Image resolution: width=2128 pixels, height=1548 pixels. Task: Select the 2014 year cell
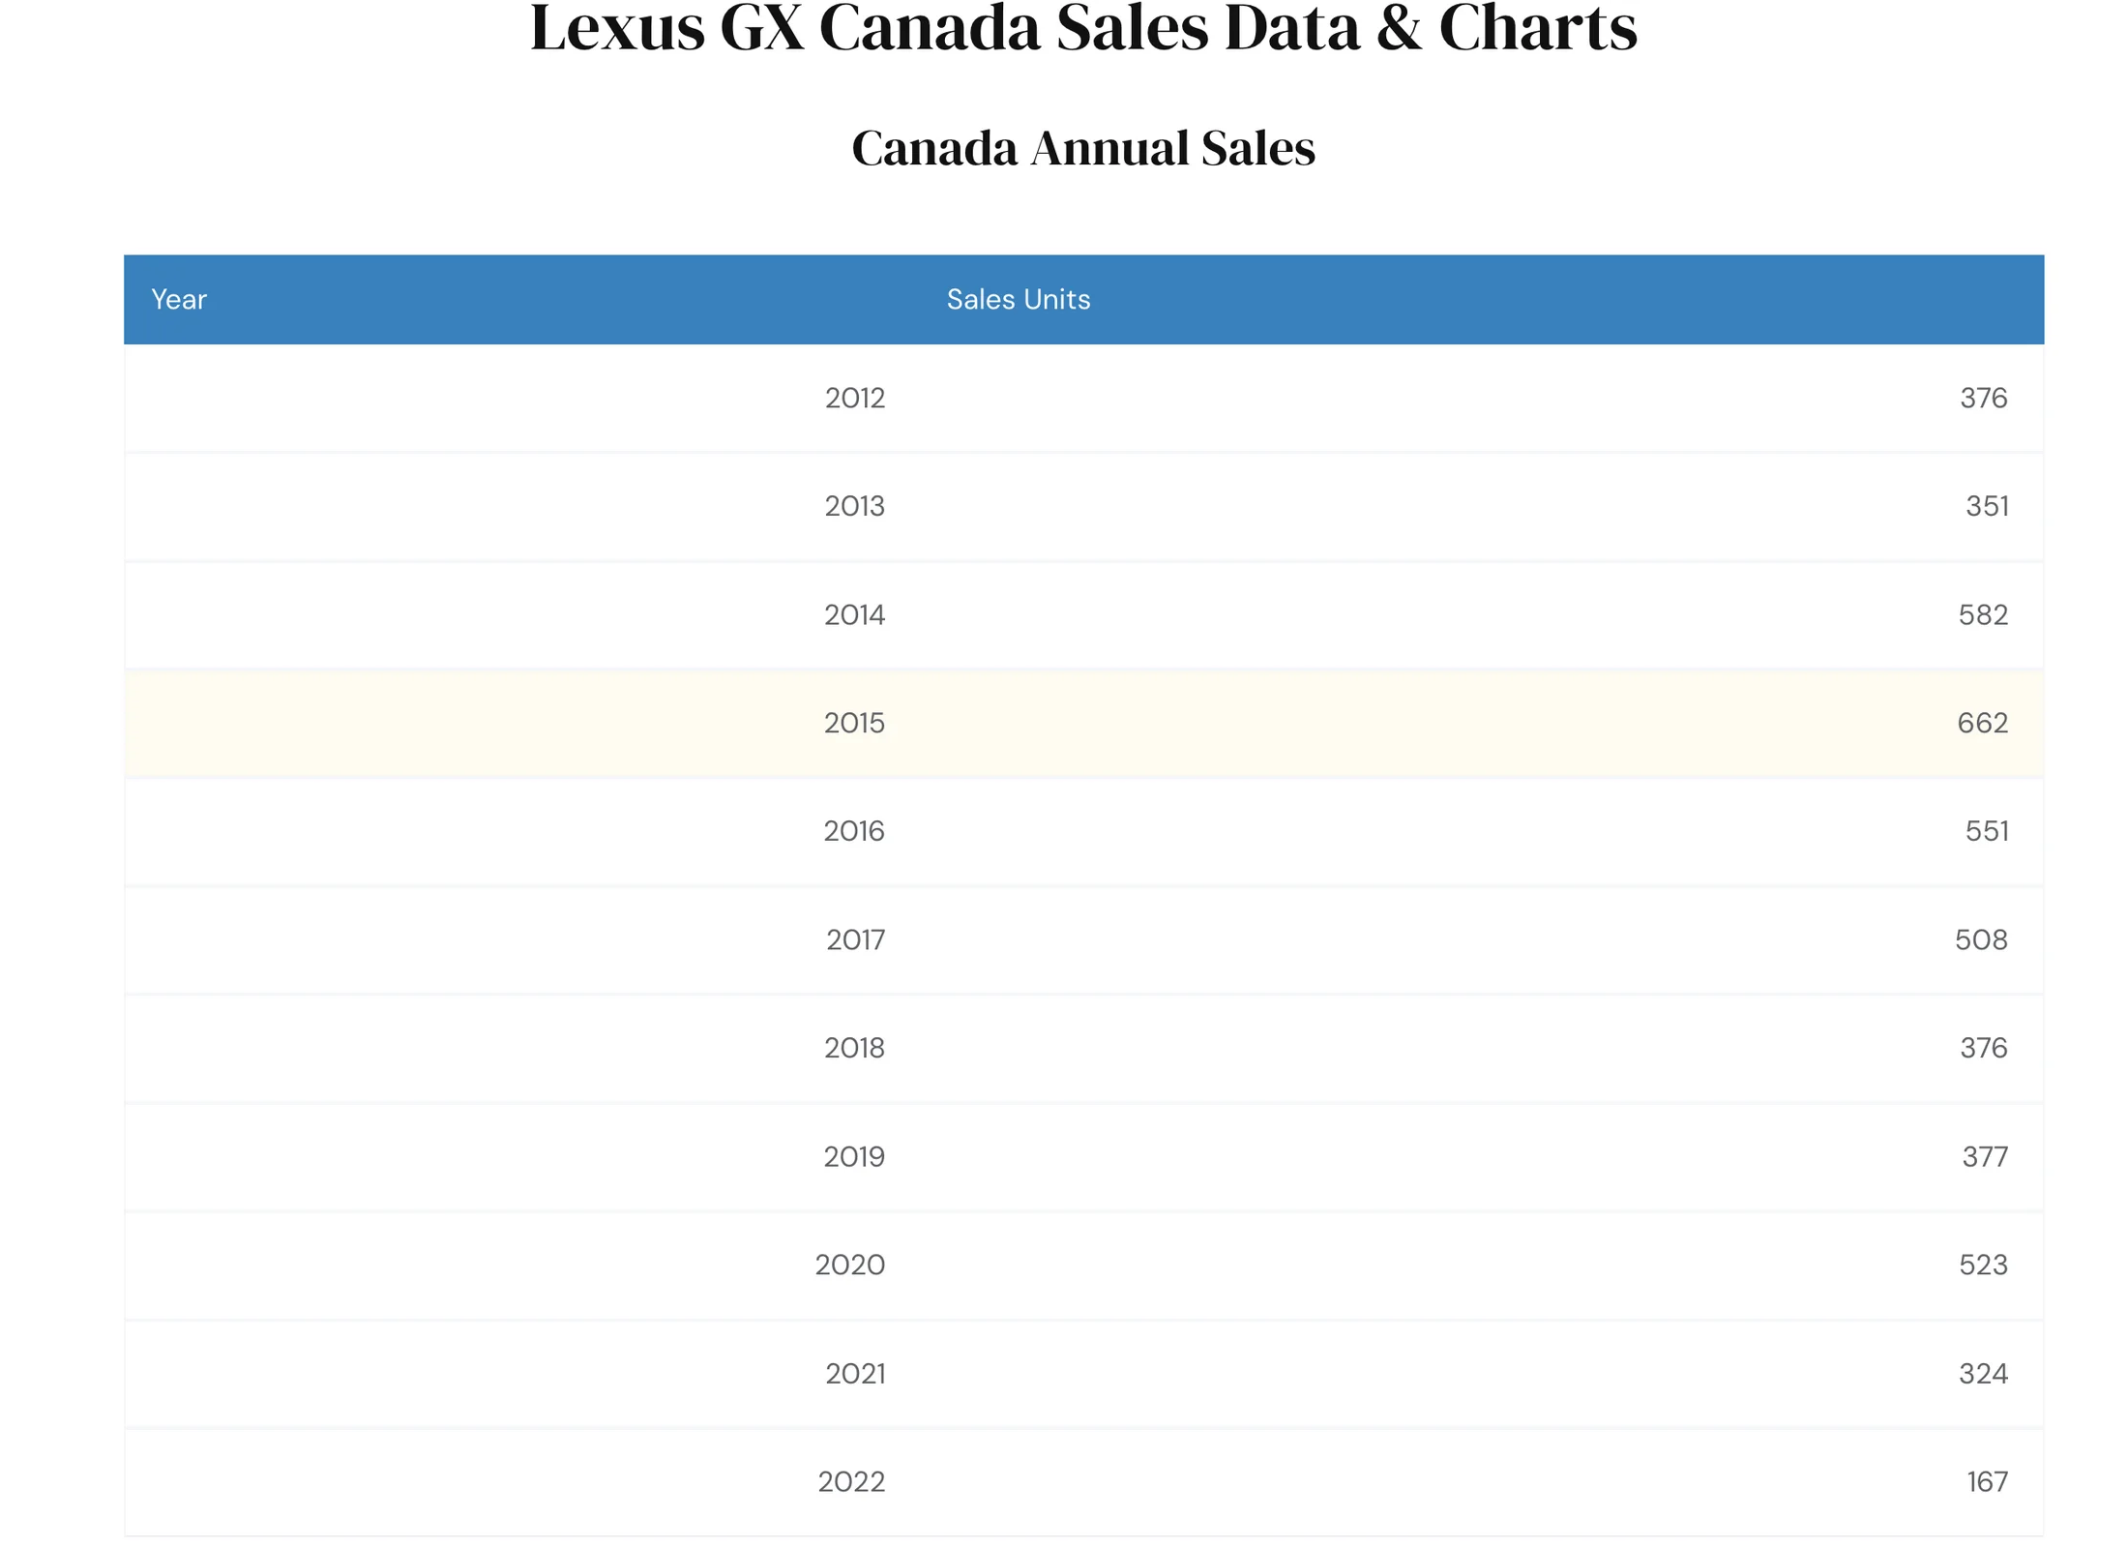pyautogui.click(x=854, y=614)
